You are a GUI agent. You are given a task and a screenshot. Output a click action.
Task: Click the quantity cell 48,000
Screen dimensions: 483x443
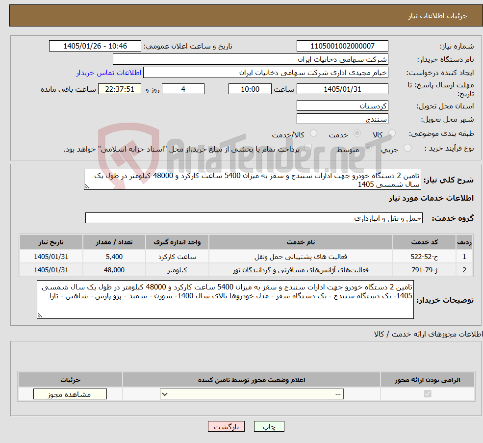tap(114, 270)
